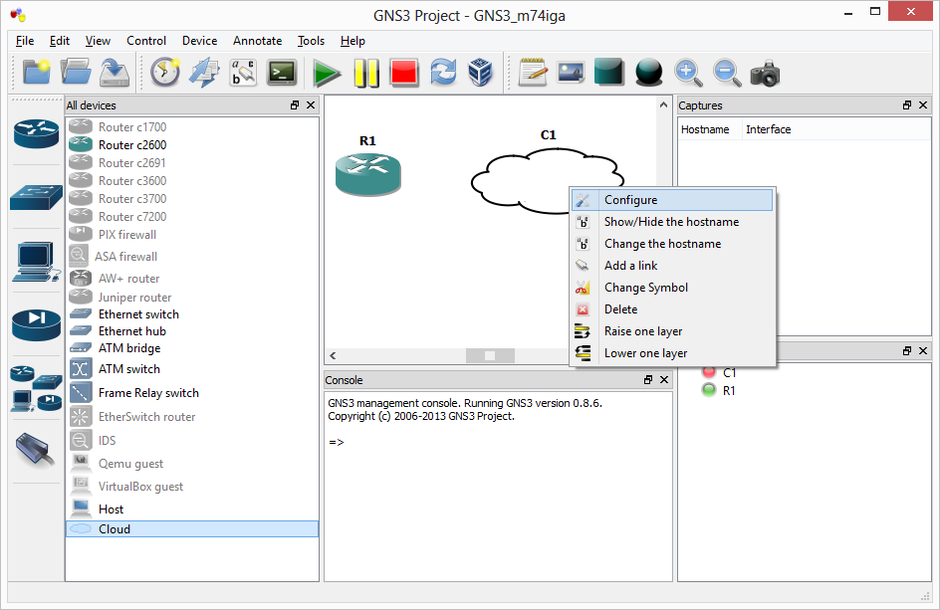Viewport: 940px width, 610px height.
Task: Select ATM bridge in devices list
Action: [x=192, y=348]
